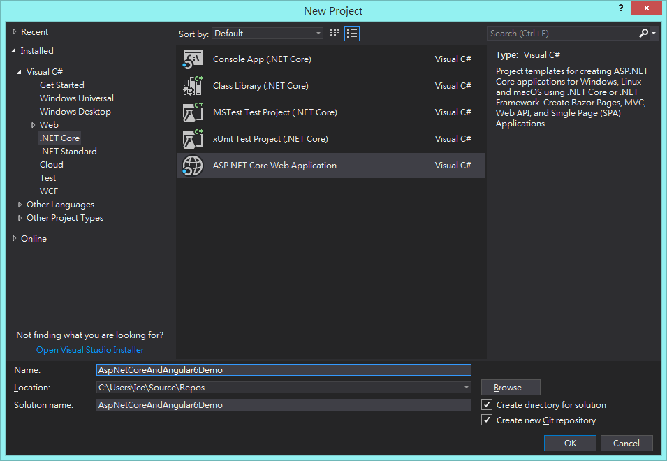
Task: Open Visual Studio Installer link
Action: 90,349
